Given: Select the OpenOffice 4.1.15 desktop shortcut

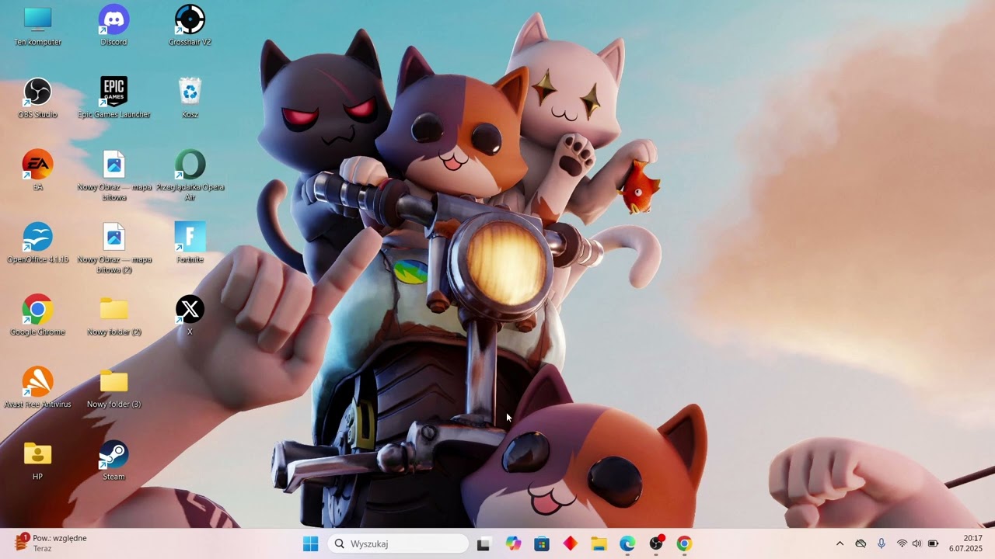Looking at the screenshot, I should (37, 243).
